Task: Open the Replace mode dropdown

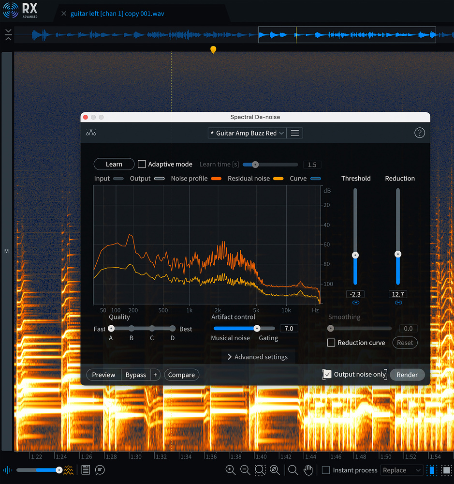Action: [x=402, y=470]
